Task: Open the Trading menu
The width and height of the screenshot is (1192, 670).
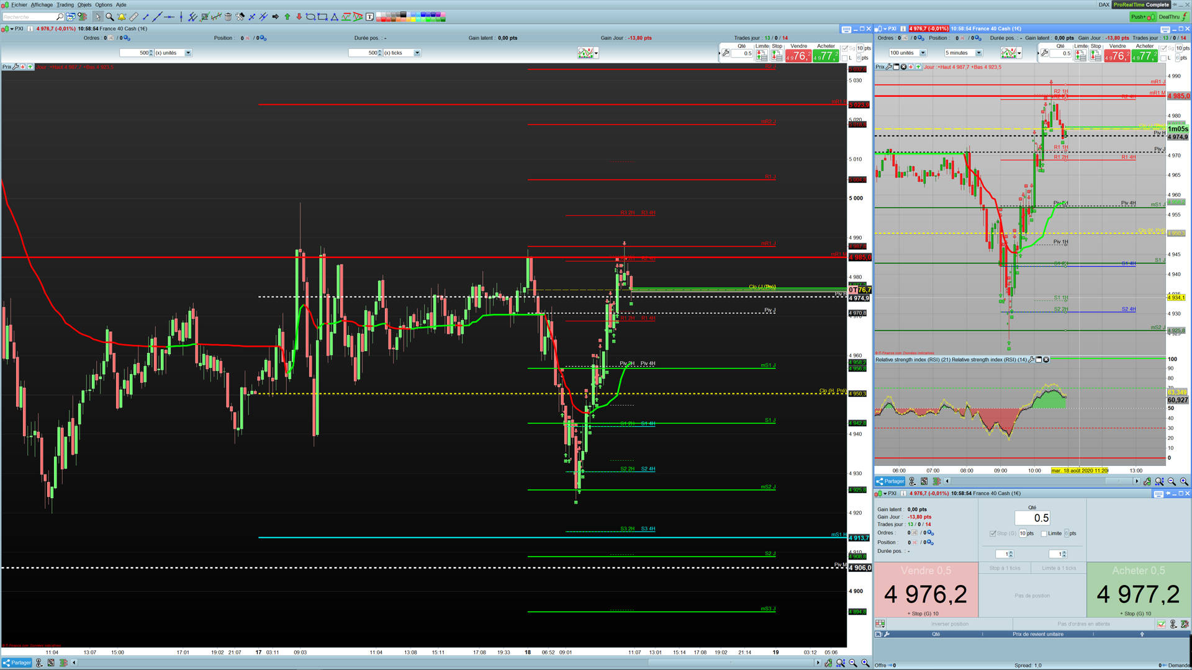Action: click(65, 4)
